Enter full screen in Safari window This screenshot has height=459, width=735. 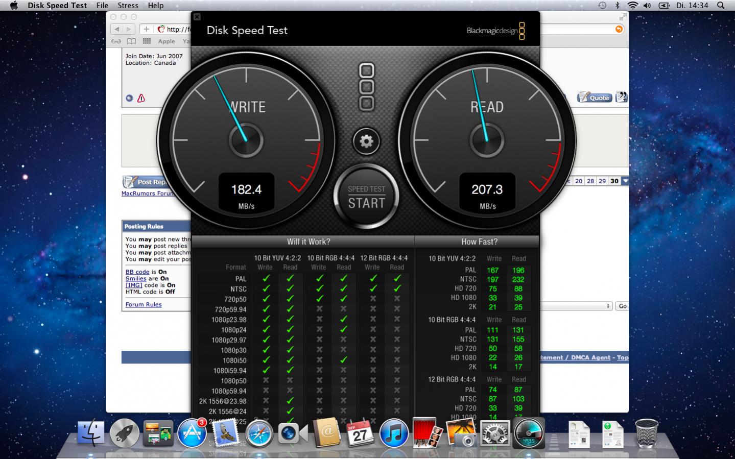[623, 17]
